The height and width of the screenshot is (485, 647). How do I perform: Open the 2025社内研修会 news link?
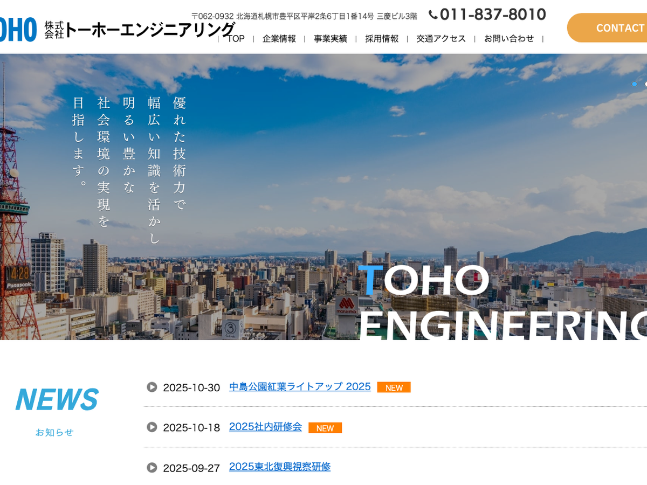click(265, 427)
